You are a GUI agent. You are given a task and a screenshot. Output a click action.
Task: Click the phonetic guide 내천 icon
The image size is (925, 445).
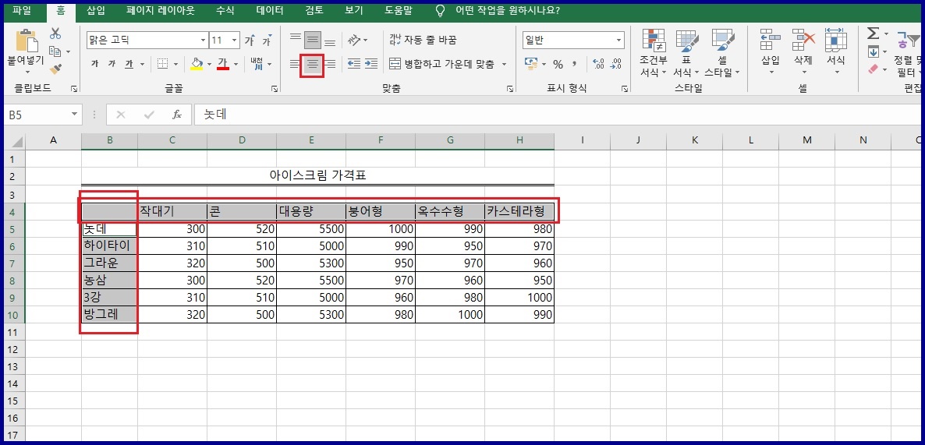257,64
